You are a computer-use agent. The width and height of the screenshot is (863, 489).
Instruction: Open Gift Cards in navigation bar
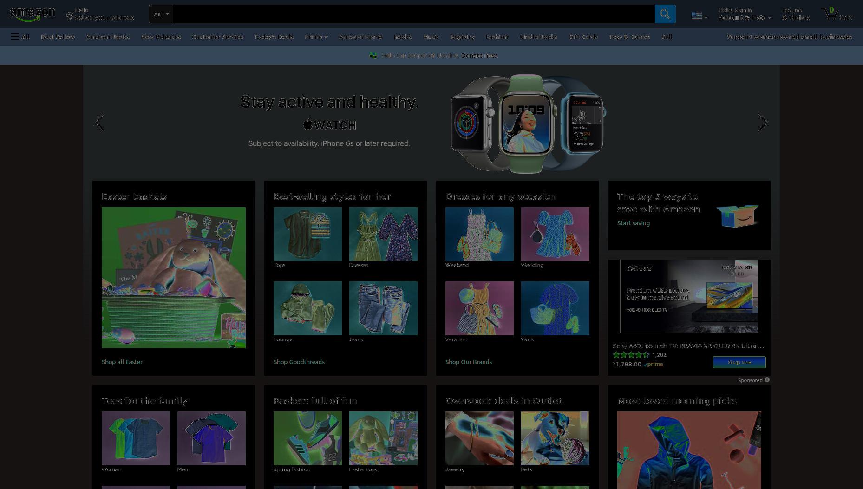pos(583,37)
